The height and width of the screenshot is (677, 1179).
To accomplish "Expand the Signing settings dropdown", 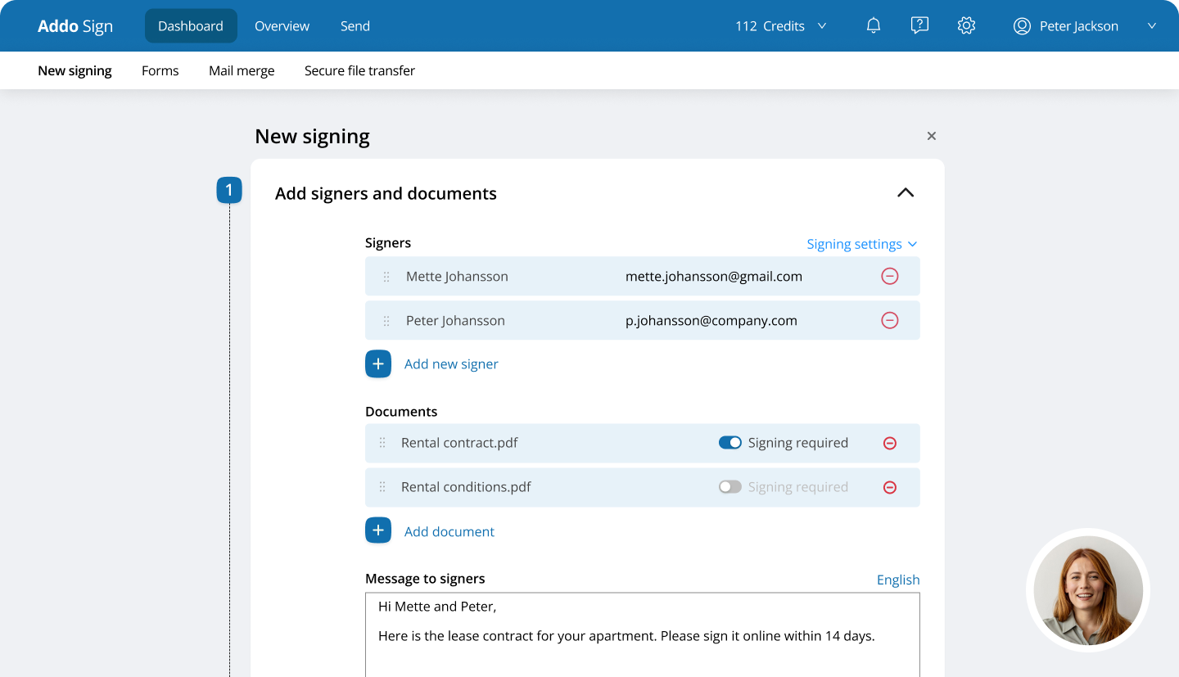I will [x=862, y=244].
